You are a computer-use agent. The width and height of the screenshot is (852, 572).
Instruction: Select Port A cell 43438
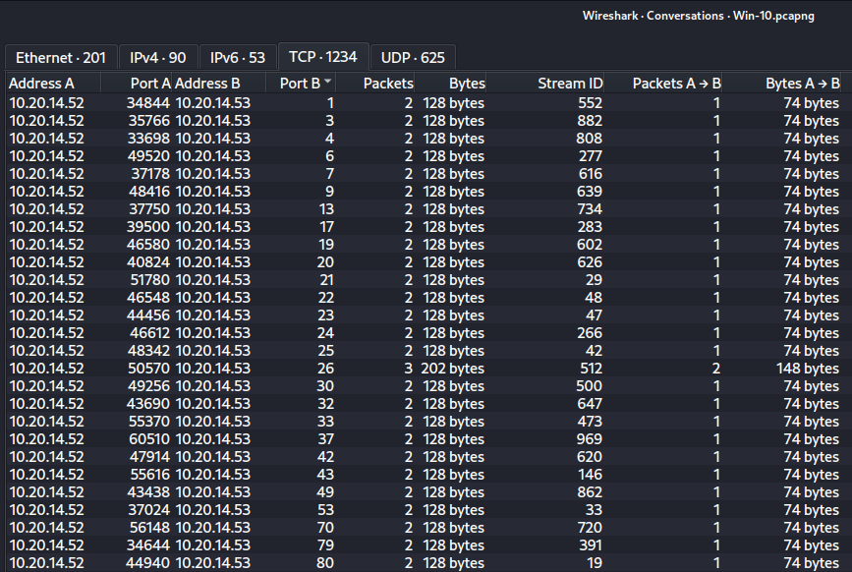coord(148,492)
